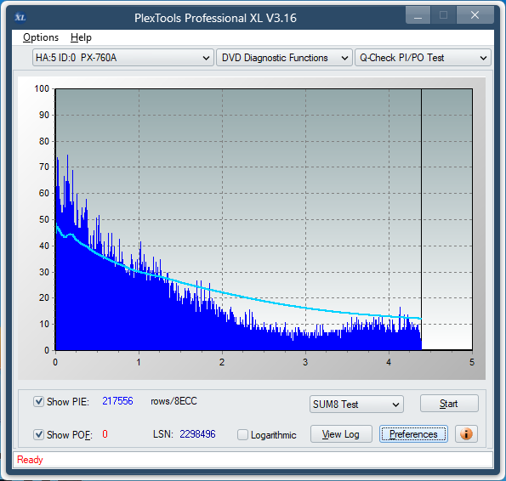This screenshot has height=481, width=506.
Task: Click the orange info icon button
Action: [466, 434]
